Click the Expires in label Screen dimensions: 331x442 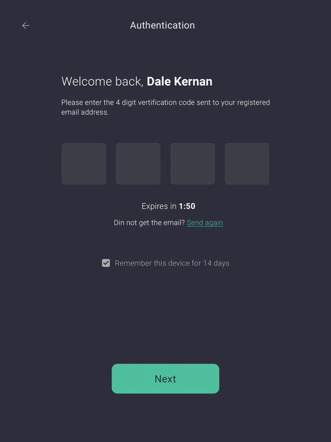click(x=159, y=206)
